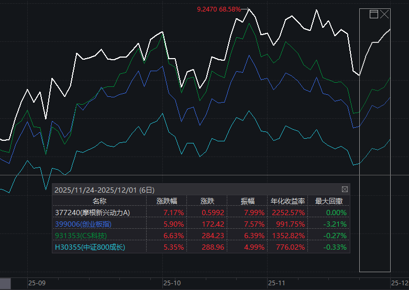Click the 7.57% amplitude value
409x290 pixels.
(255, 224)
